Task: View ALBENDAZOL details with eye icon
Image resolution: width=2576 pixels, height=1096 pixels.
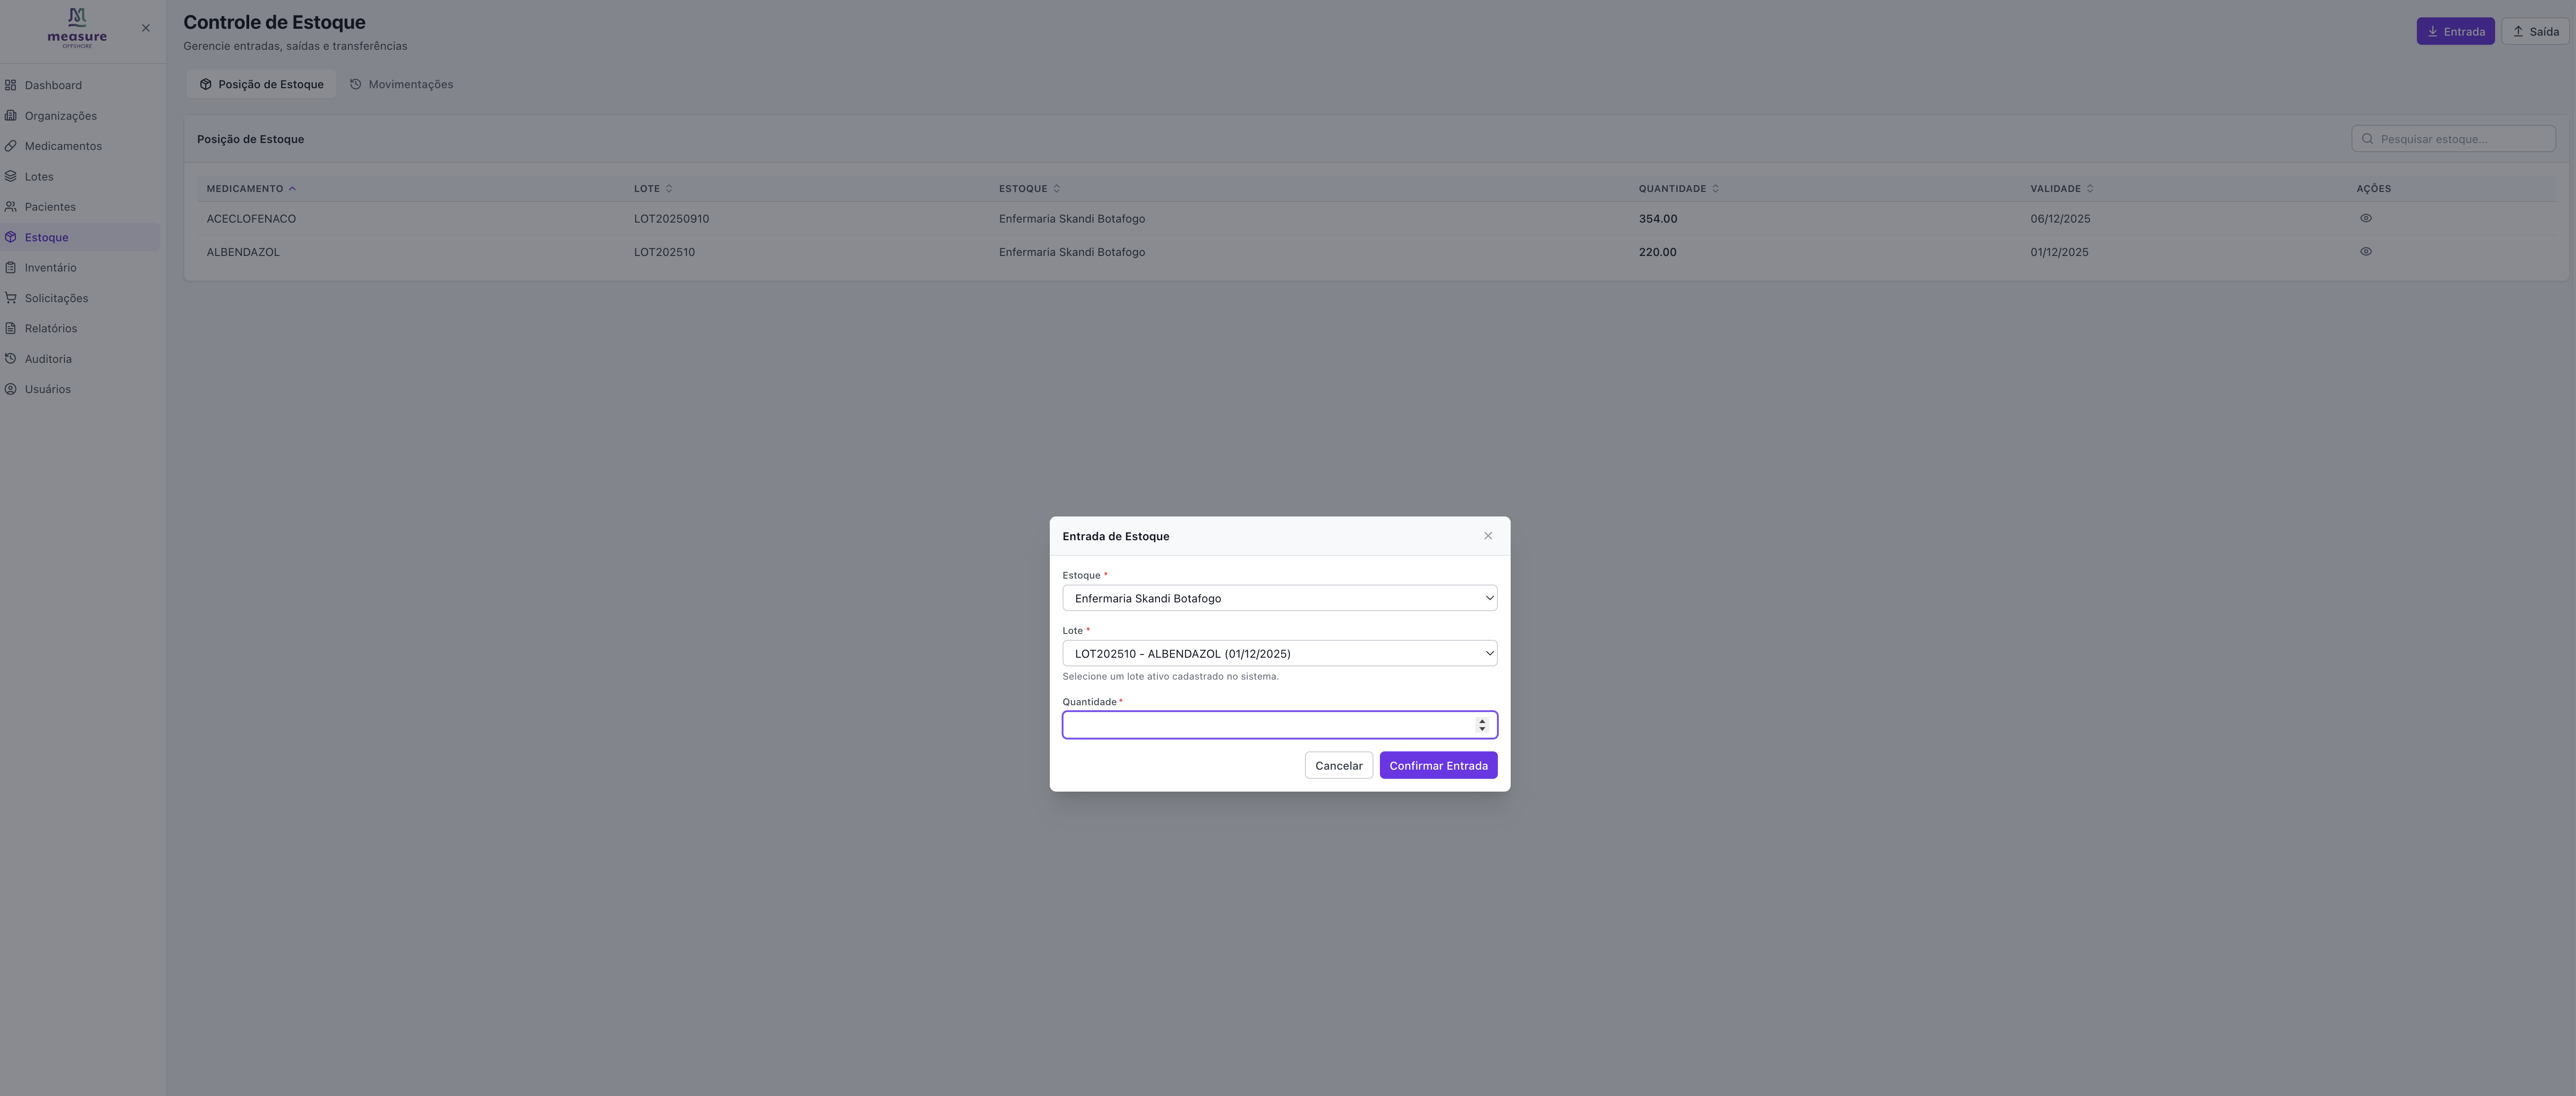Action: pyautogui.click(x=2365, y=252)
